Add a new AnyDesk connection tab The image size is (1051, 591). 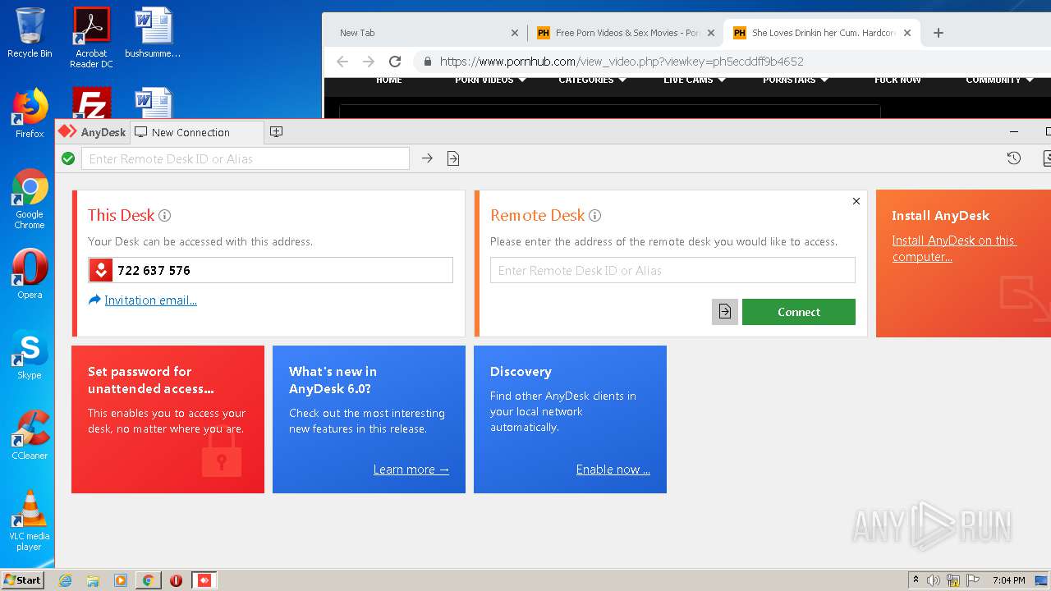[276, 132]
